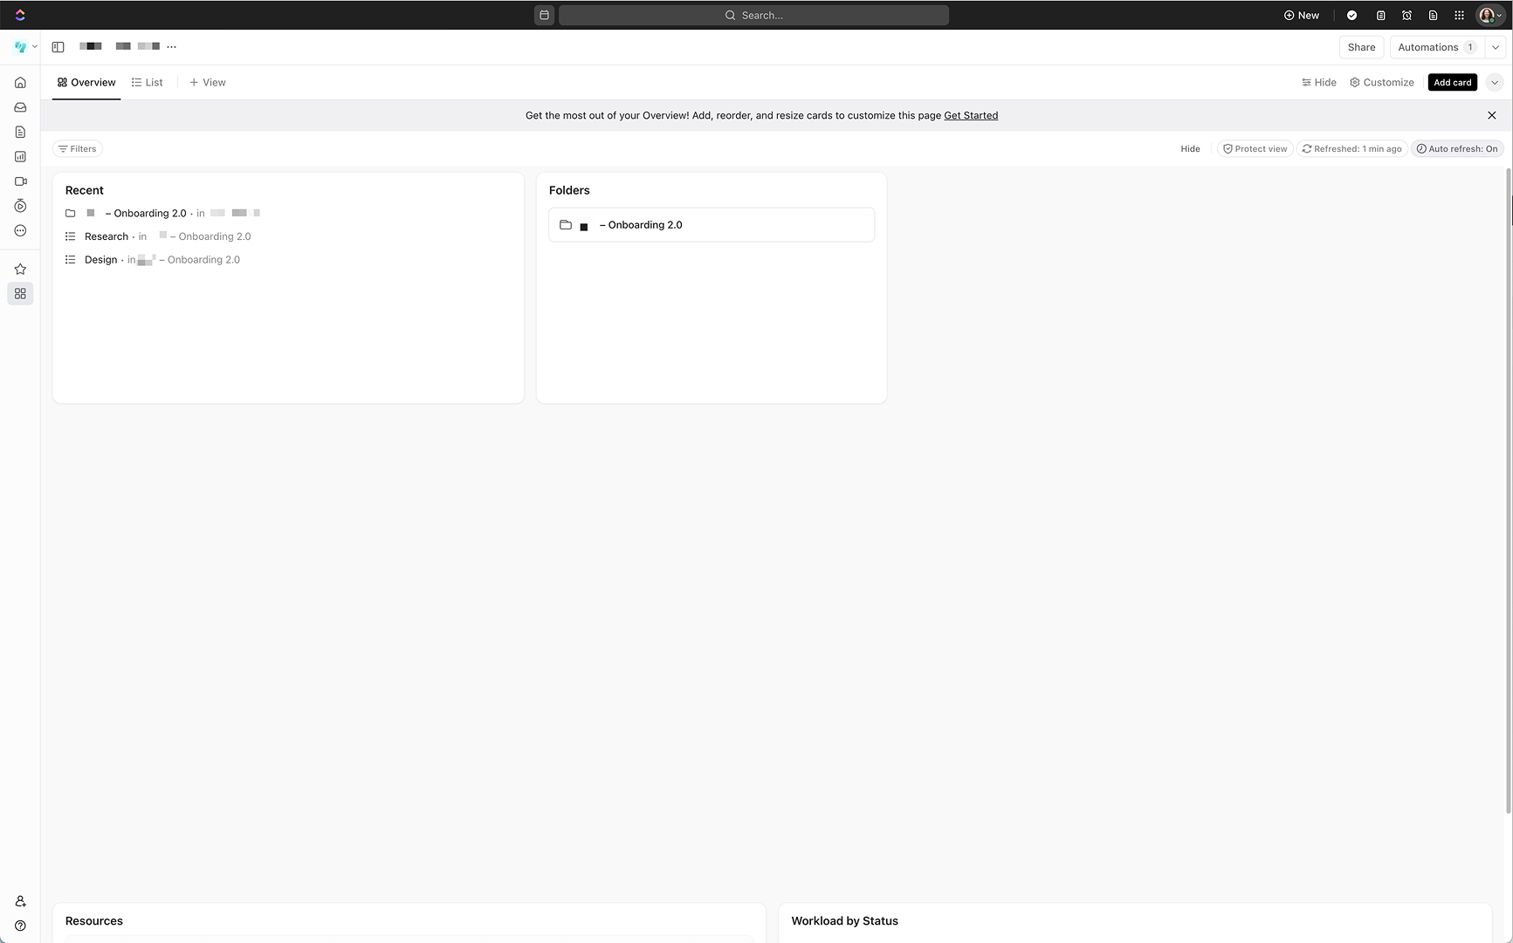This screenshot has width=1513, height=943.
Task: Open the breadcrumb ellipsis menu
Action: coord(171,47)
